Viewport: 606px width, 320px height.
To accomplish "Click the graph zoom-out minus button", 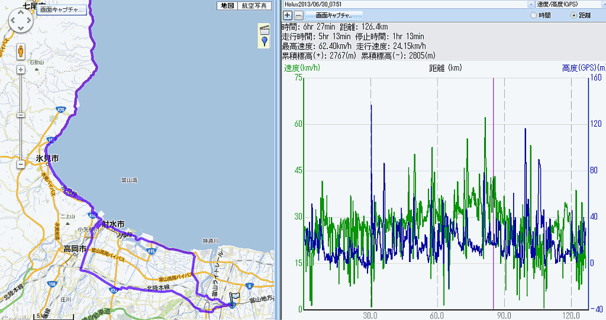I will [x=299, y=15].
